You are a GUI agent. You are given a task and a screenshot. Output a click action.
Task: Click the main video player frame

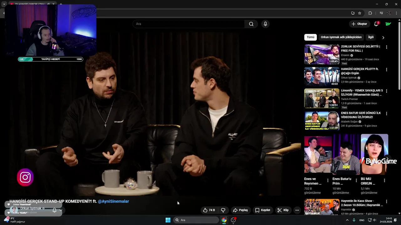click(155, 113)
